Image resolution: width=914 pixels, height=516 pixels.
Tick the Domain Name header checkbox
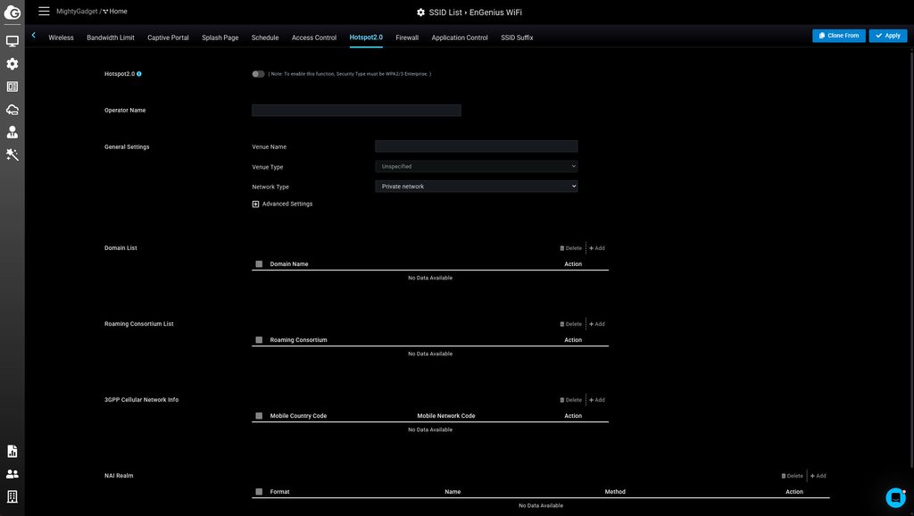259,264
